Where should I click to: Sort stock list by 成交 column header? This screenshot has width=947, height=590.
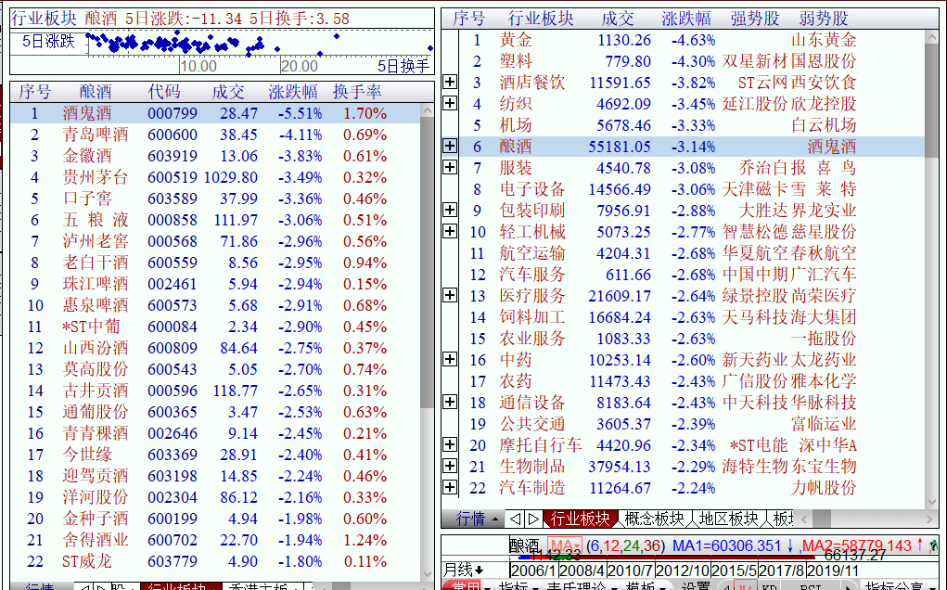coord(228,92)
